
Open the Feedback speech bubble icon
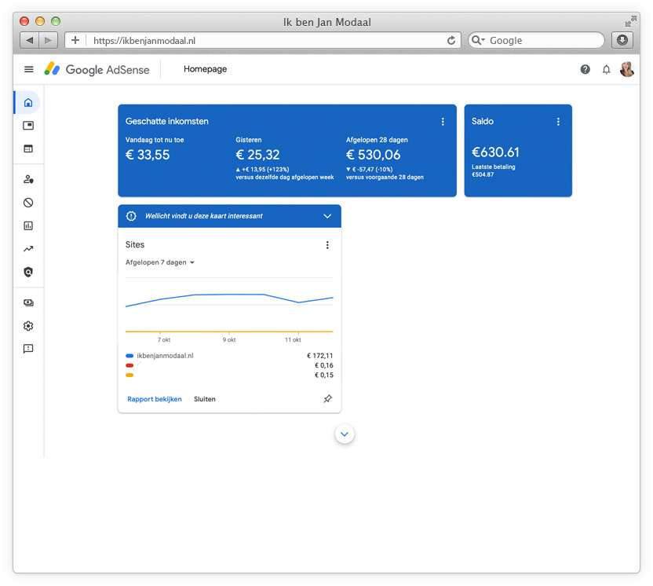[x=28, y=349]
